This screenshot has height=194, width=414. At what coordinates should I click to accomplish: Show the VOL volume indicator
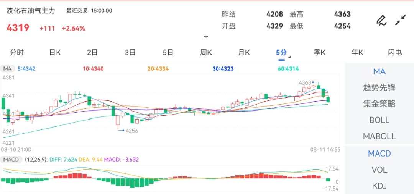[379, 170]
